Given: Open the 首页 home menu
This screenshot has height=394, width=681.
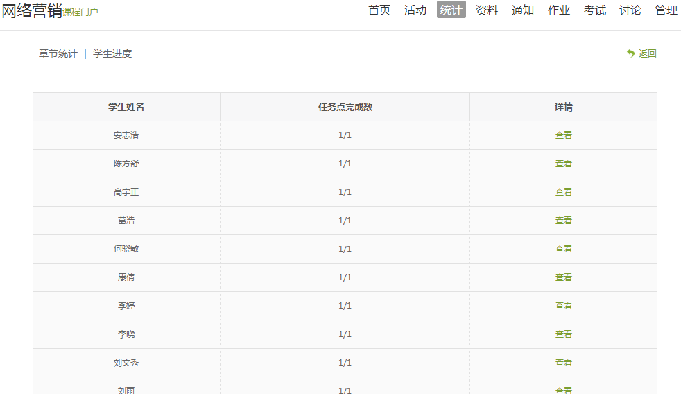Looking at the screenshot, I should 379,10.
